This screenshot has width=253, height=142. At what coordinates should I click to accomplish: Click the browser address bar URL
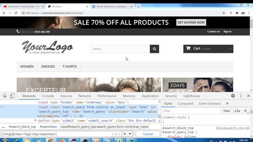coord(62,13)
